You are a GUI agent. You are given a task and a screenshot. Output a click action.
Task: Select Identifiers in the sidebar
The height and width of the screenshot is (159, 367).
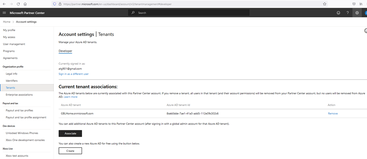12,81
